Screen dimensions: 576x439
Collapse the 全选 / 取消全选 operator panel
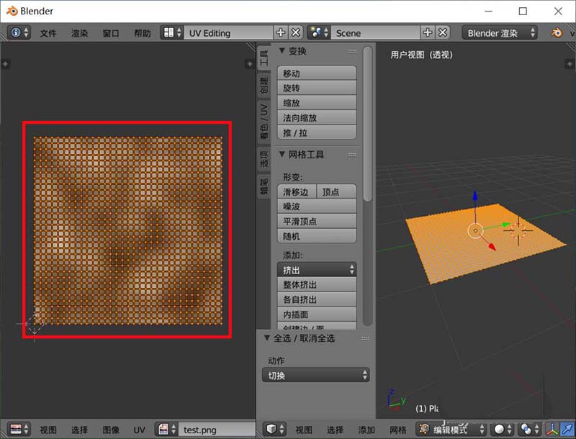click(267, 338)
